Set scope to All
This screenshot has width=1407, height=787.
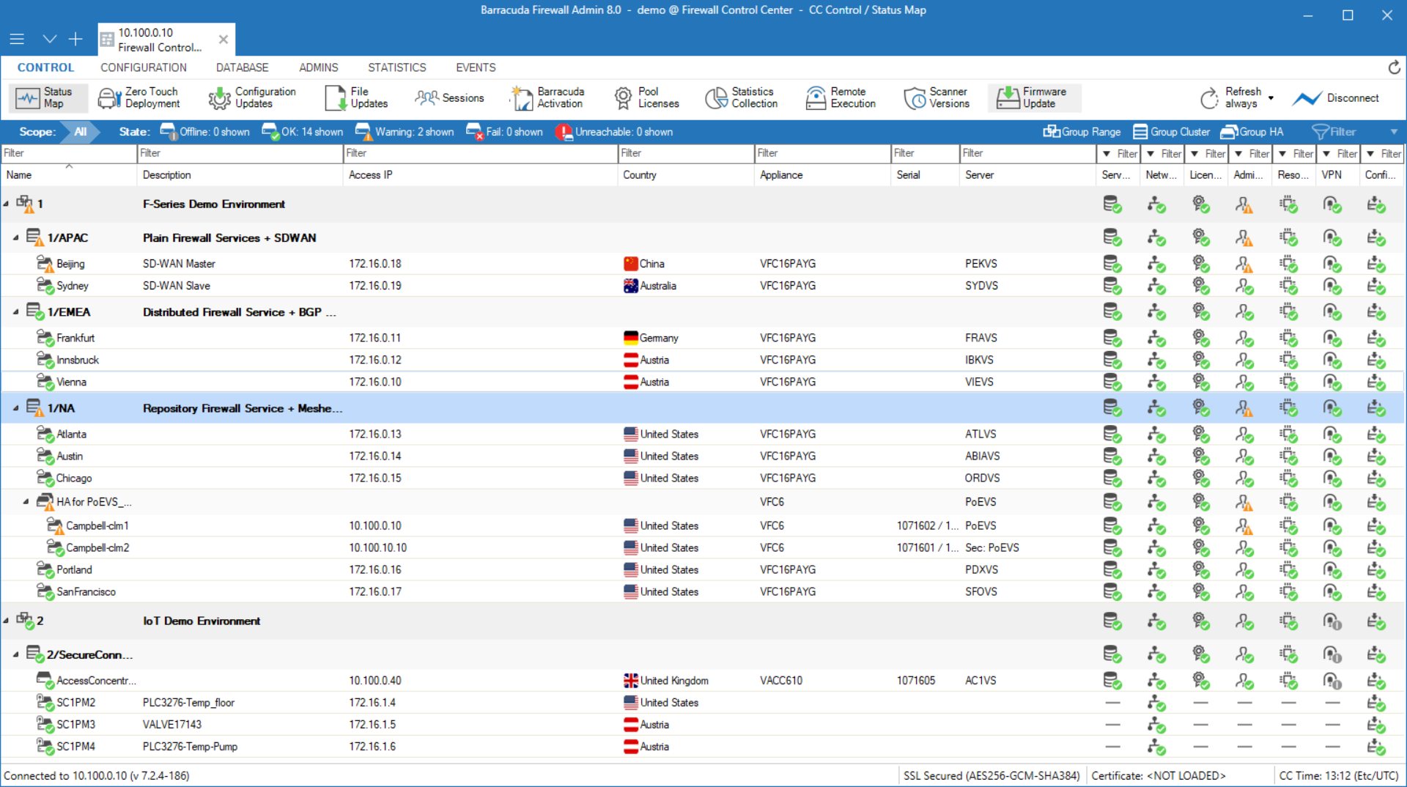pos(80,132)
